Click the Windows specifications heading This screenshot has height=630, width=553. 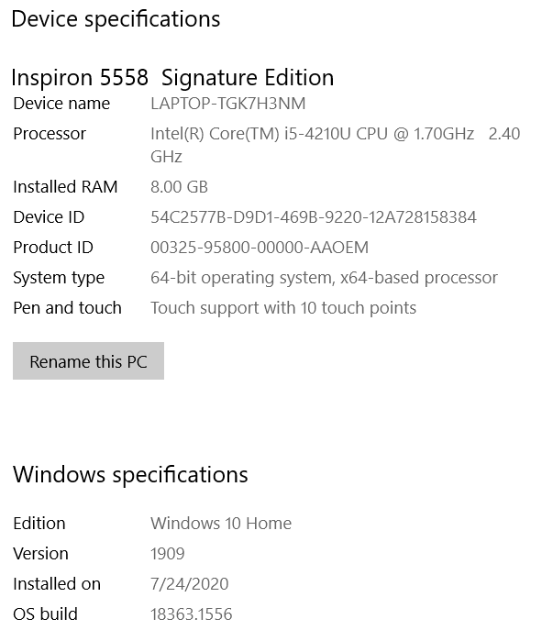click(130, 475)
